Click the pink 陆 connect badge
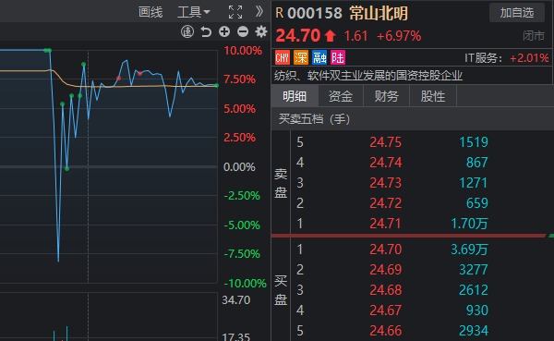 338,57
